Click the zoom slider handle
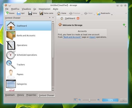Viewport: 132px width, 108px height. click(89, 100)
